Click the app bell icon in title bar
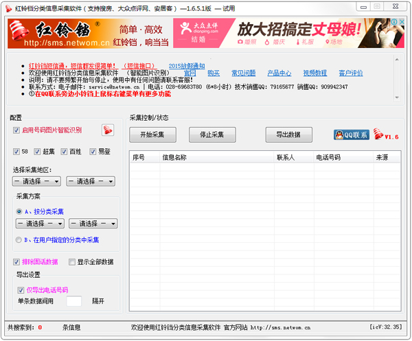Screen dimensions: 412x341 [8, 9]
